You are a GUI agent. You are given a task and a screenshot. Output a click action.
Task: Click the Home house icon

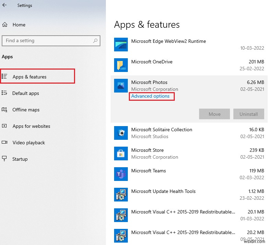5,25
